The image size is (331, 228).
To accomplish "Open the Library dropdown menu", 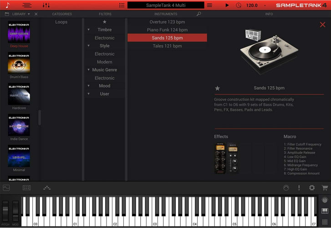I will (x=29, y=14).
